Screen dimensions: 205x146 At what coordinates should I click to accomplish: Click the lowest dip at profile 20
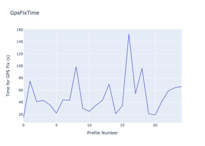tap(155, 115)
